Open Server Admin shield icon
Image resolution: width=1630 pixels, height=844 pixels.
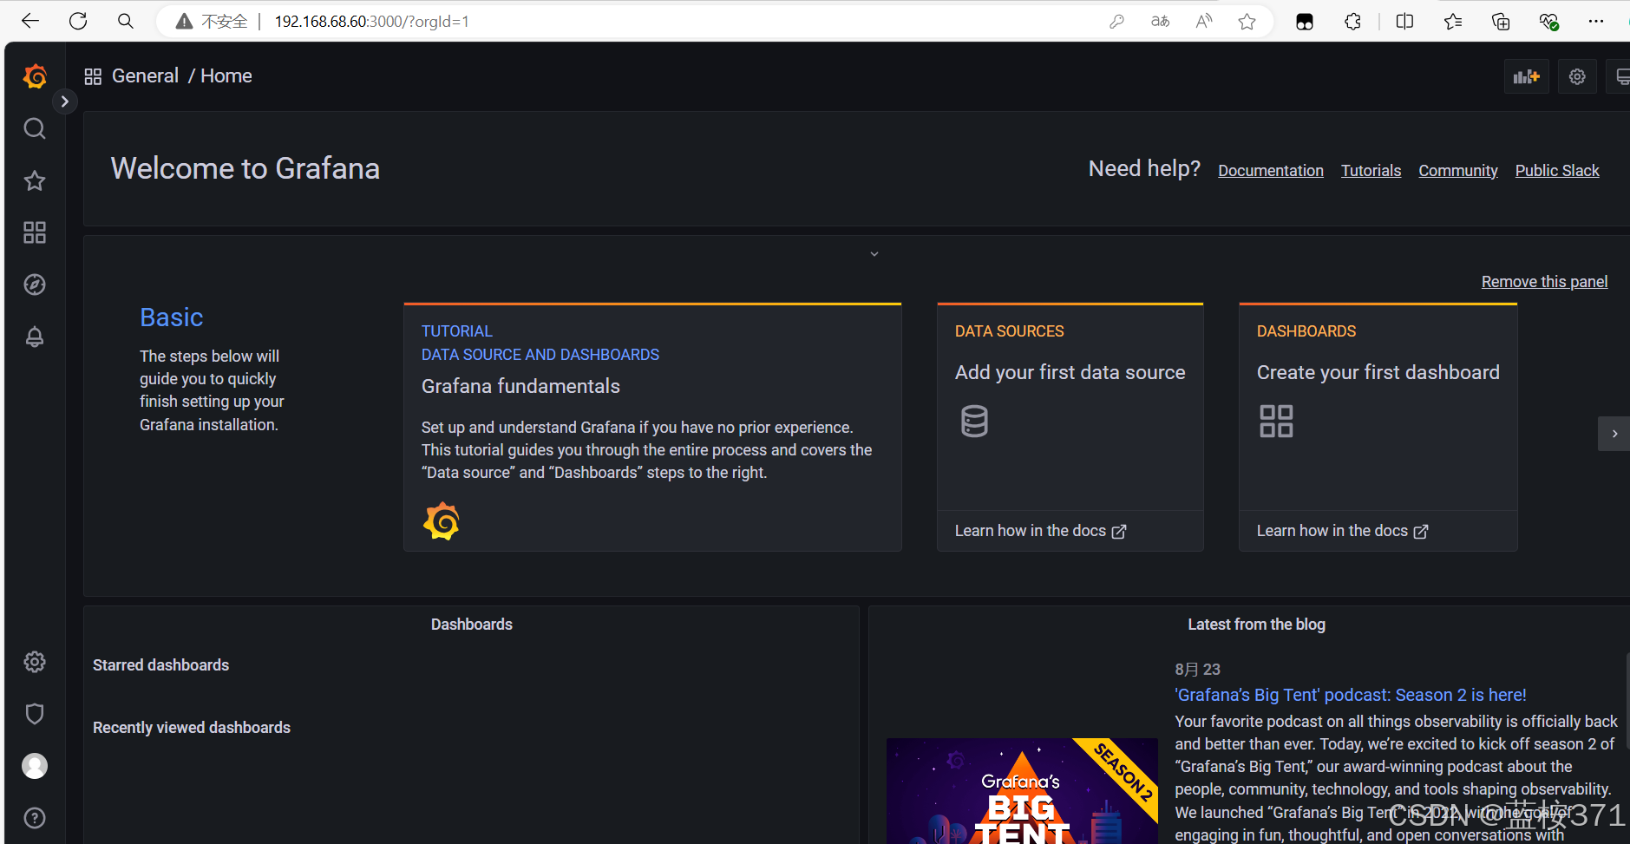click(35, 714)
